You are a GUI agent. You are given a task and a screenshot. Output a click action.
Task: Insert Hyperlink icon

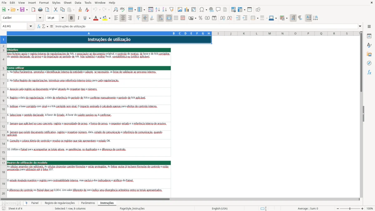211,10
